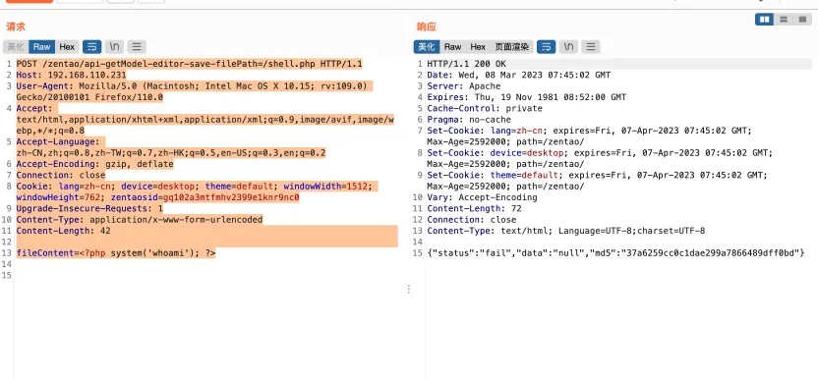The height and width of the screenshot is (379, 818).
Task: Click the Accept: header name in request
Action: pyautogui.click(x=34, y=108)
